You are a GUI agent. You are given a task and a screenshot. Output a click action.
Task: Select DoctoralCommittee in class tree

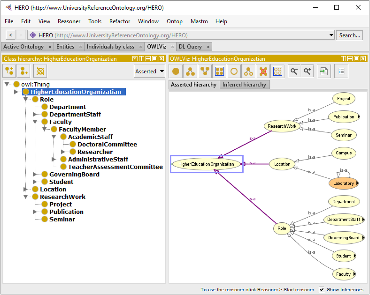click(x=107, y=144)
